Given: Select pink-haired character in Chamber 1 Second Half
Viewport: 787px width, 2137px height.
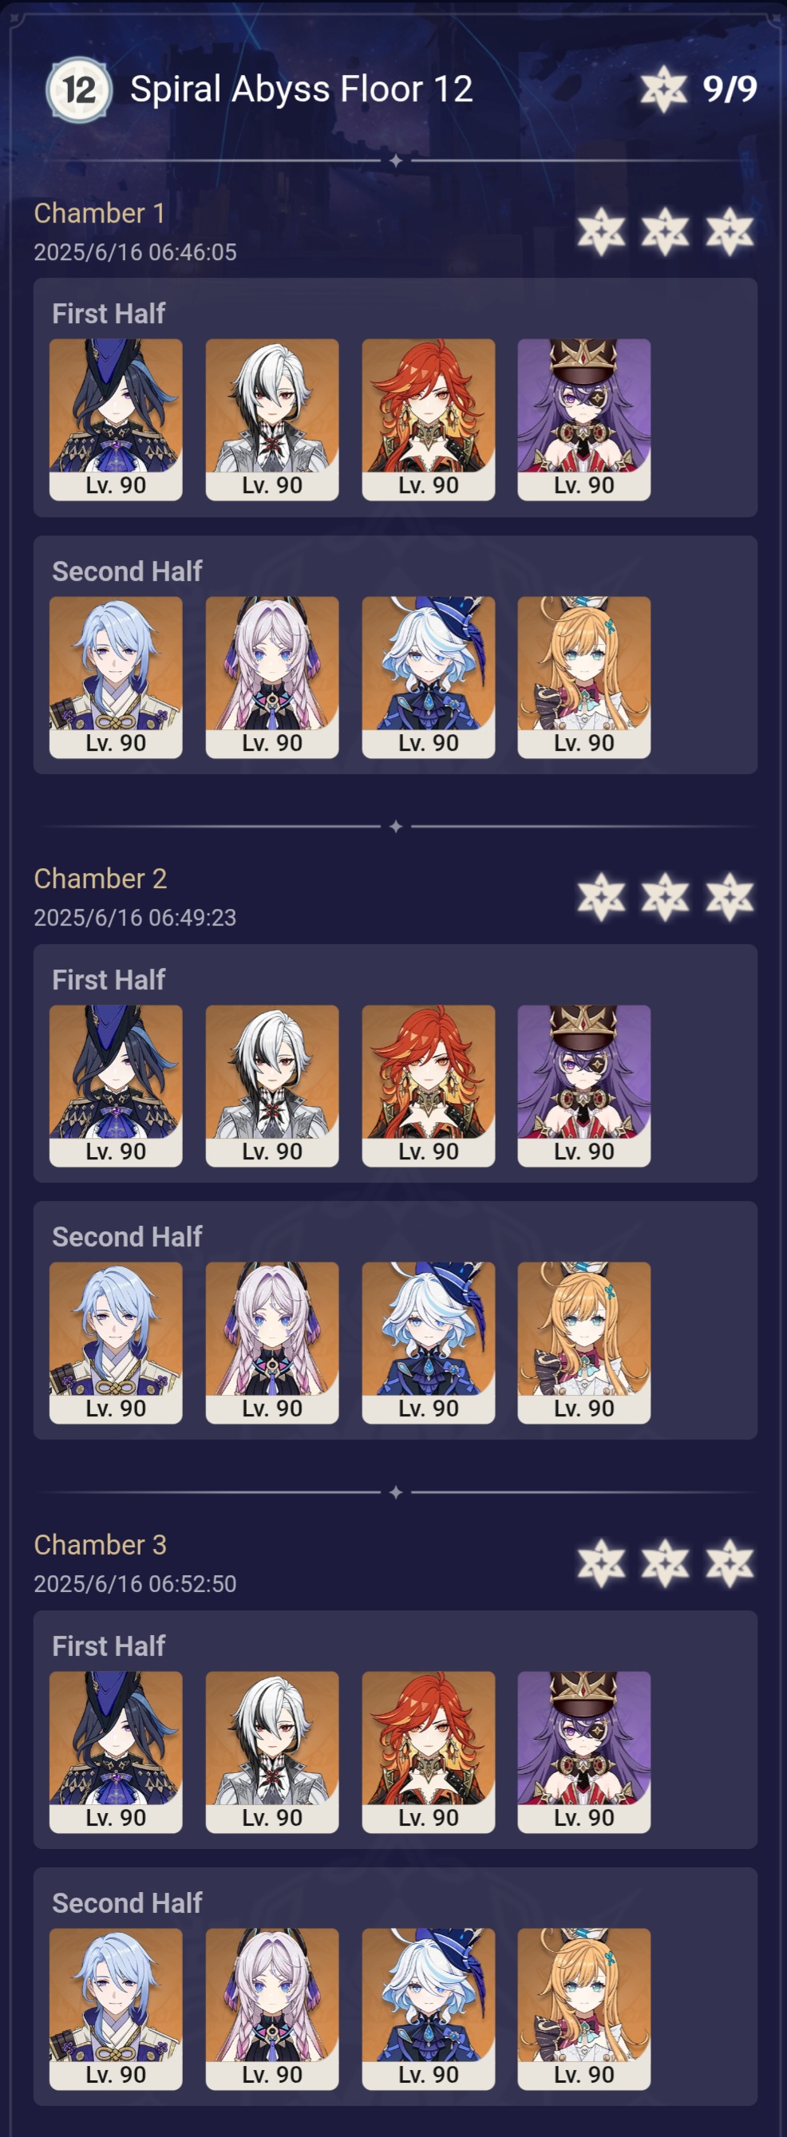Looking at the screenshot, I should [271, 677].
